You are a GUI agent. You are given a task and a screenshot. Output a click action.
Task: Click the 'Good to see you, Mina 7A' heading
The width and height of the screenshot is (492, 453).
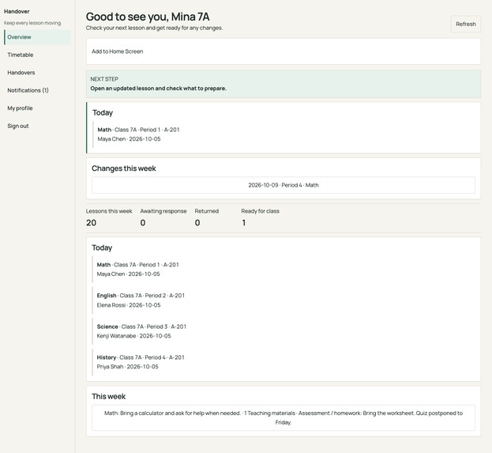[148, 17]
